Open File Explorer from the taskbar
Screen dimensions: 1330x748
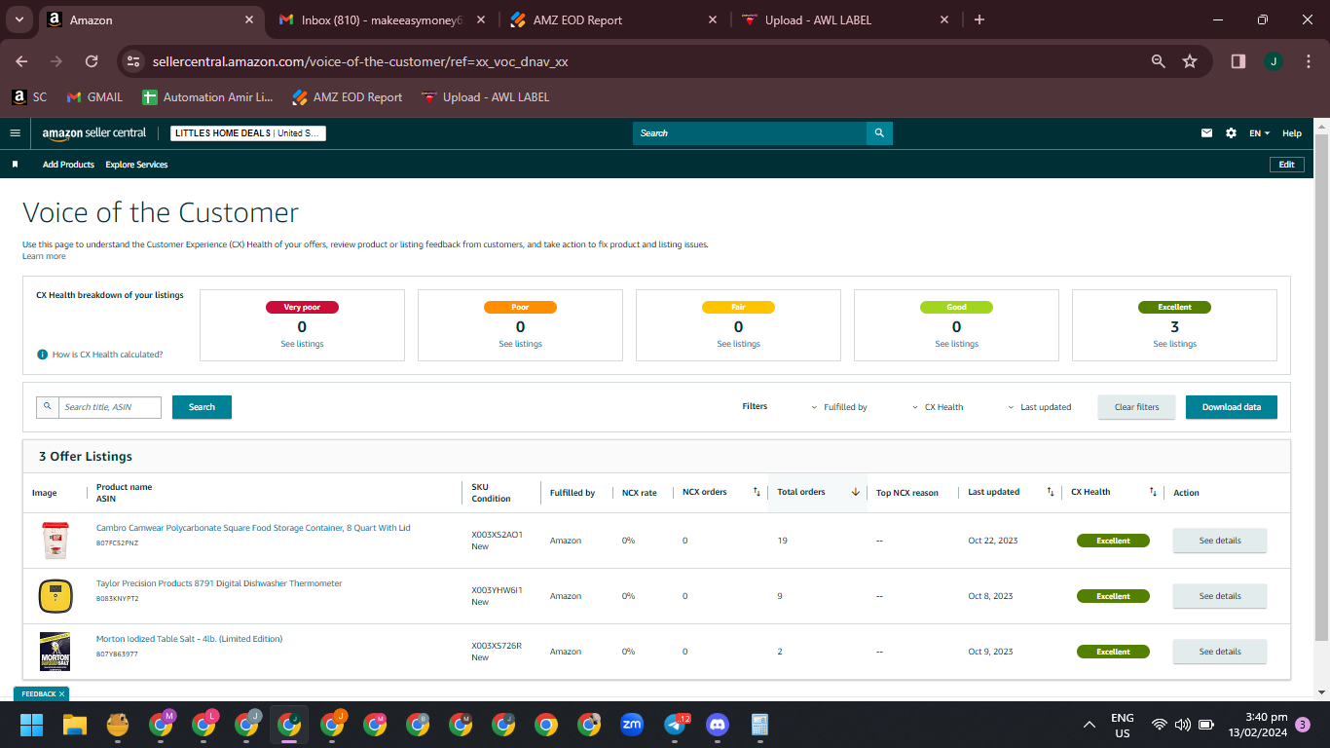pos(75,725)
